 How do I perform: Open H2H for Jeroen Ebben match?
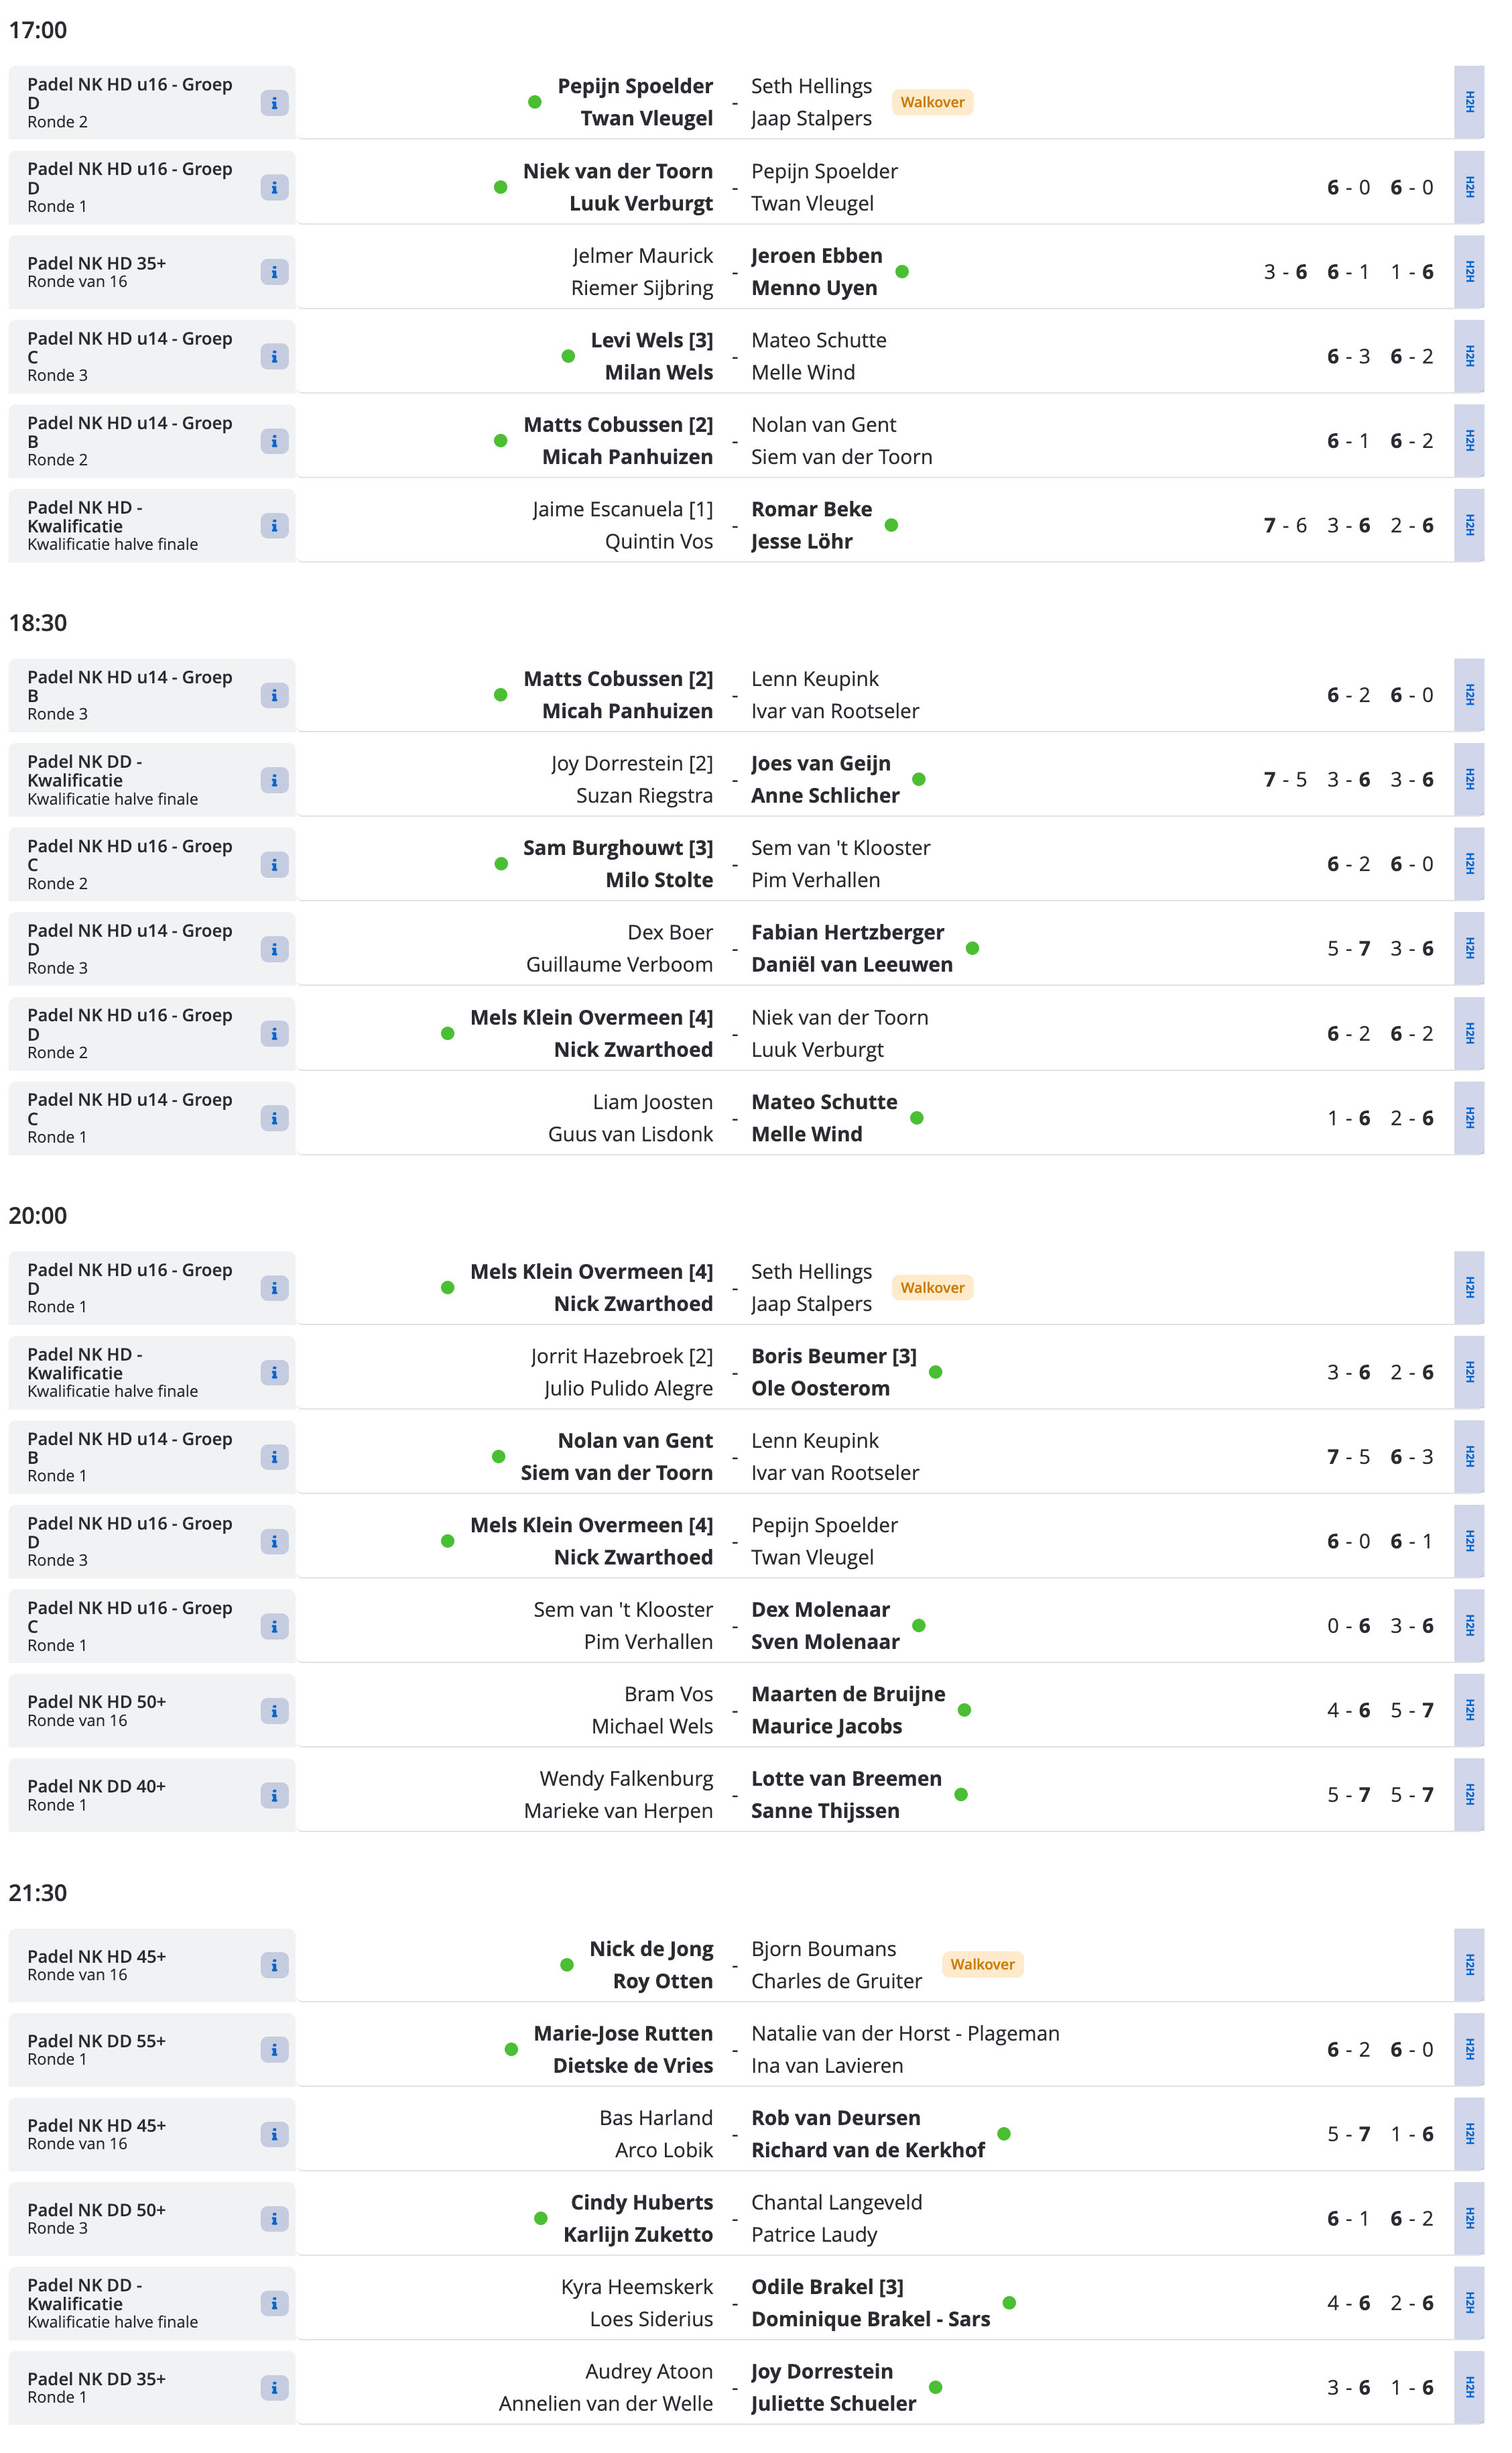click(x=1469, y=272)
